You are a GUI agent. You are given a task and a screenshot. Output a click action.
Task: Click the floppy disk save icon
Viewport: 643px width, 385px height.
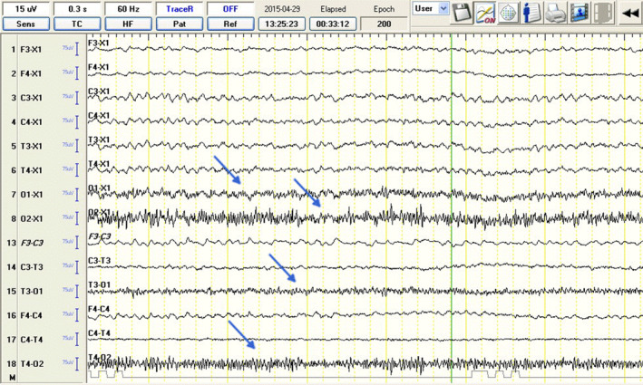pos(462,13)
